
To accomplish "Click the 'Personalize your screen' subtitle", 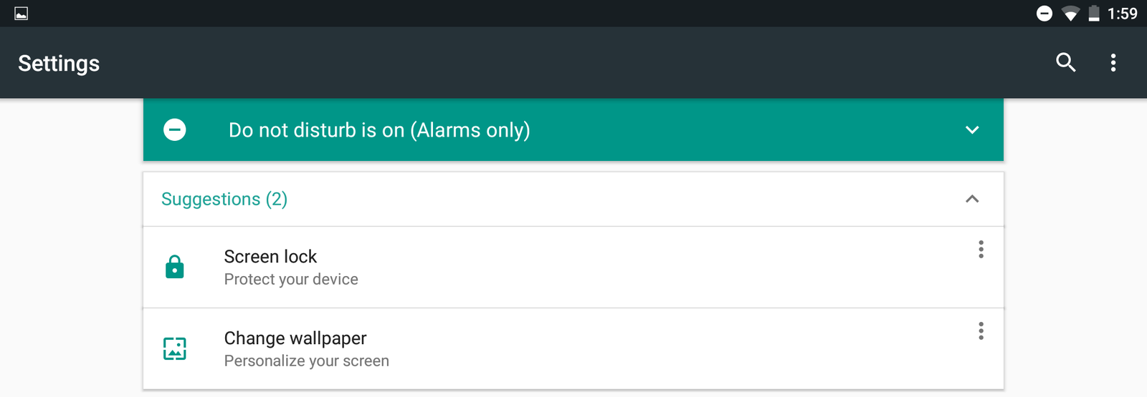I will coord(307,361).
